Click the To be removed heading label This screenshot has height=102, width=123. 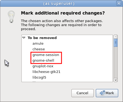coord(42,38)
